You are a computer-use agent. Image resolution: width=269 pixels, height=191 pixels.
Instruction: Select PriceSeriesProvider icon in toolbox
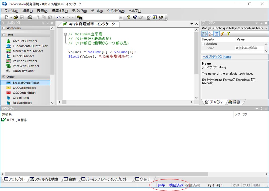8,66
